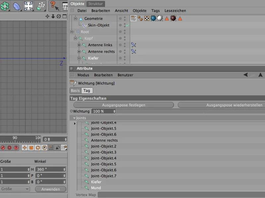Click the viewport rotate camera icon

click(x=59, y=16)
